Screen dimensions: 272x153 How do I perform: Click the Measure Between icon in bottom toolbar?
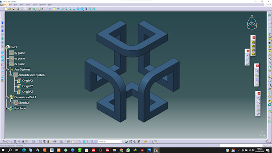40,141
